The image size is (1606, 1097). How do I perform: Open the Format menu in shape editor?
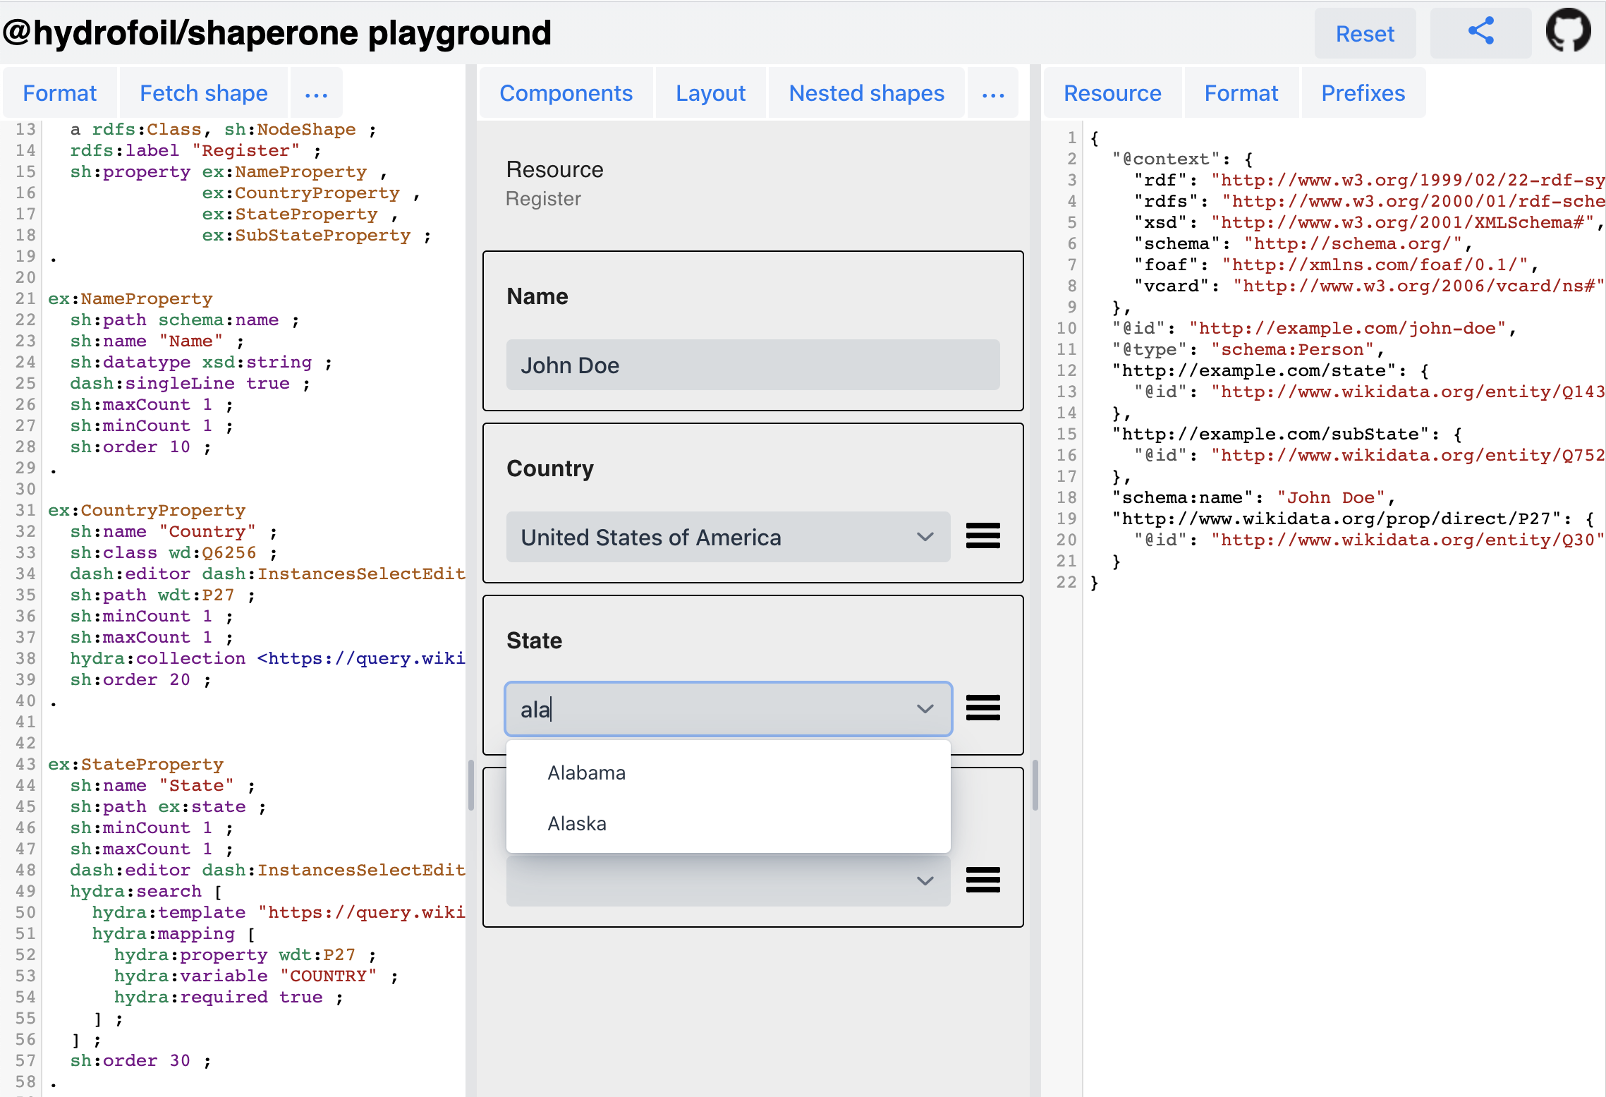pyautogui.click(x=60, y=93)
